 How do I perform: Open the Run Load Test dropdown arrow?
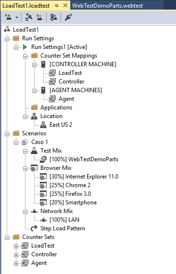point(17,17)
